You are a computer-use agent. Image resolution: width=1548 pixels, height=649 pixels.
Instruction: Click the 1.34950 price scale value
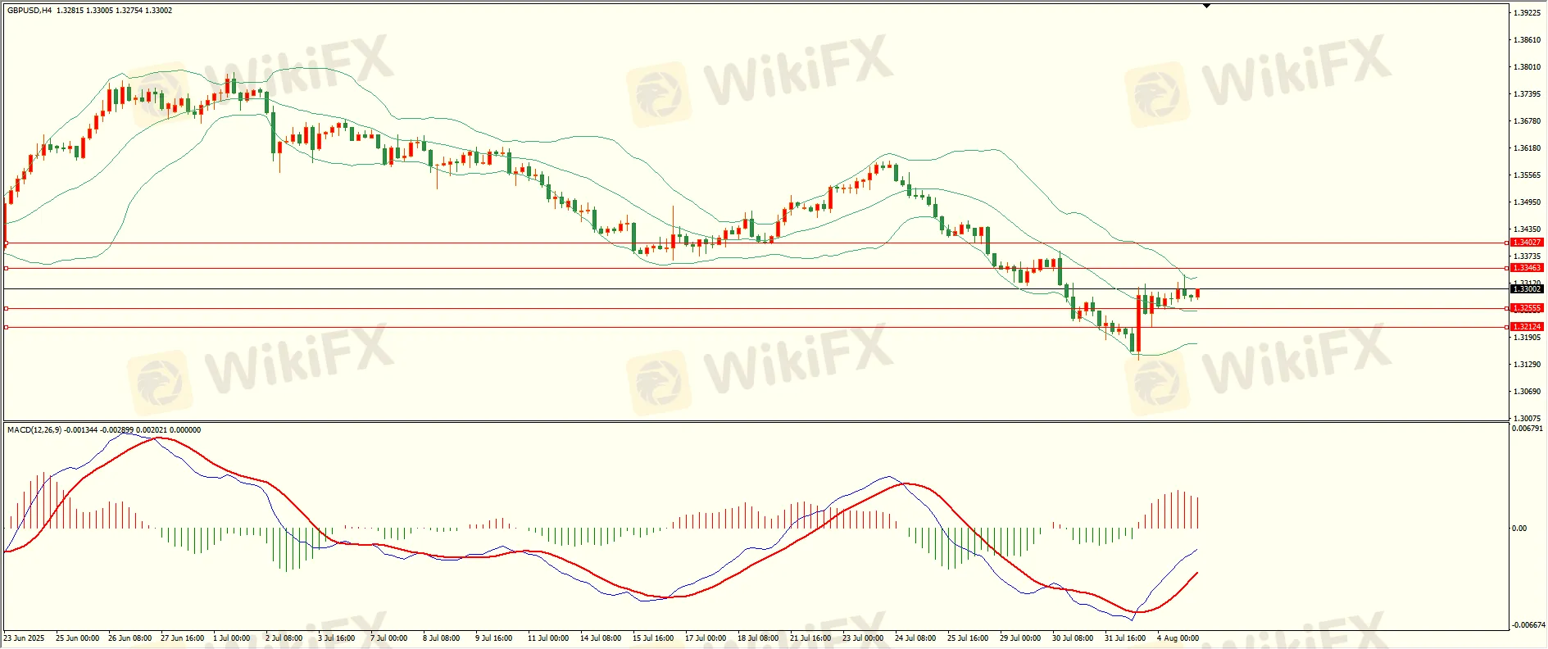[1527, 202]
